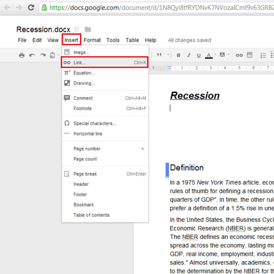Click the Insert menu
274x274 pixels.
[x=71, y=40]
